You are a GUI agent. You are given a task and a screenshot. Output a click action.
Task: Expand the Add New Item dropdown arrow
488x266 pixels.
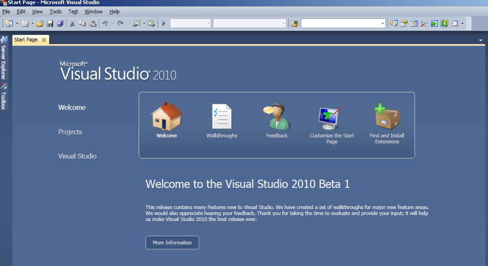click(x=33, y=23)
